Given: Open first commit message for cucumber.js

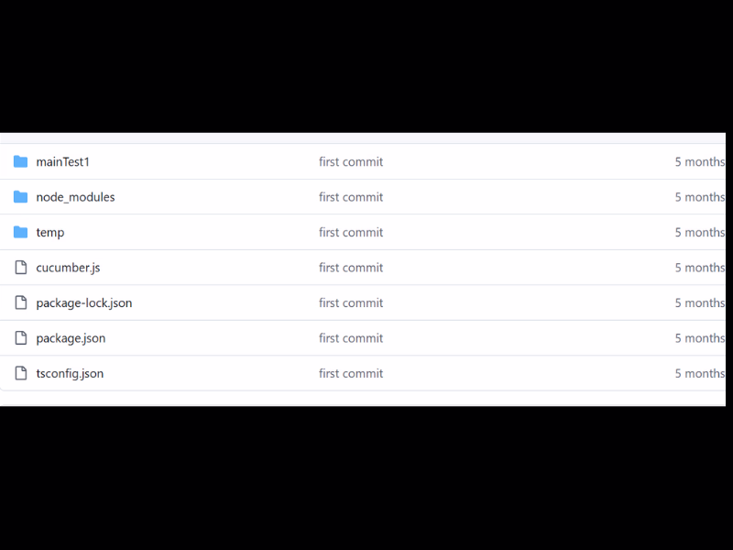Looking at the screenshot, I should (x=351, y=268).
